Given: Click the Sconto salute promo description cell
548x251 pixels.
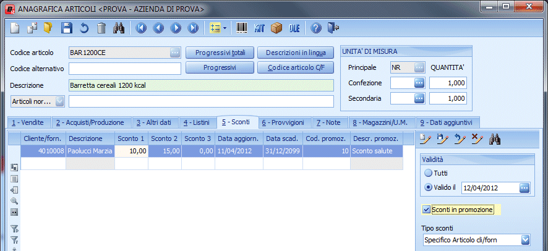Looking at the screenshot, I should point(377,151).
